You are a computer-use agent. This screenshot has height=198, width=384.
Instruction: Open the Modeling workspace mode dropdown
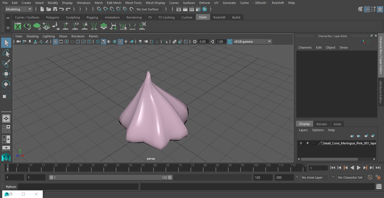tap(19, 9)
